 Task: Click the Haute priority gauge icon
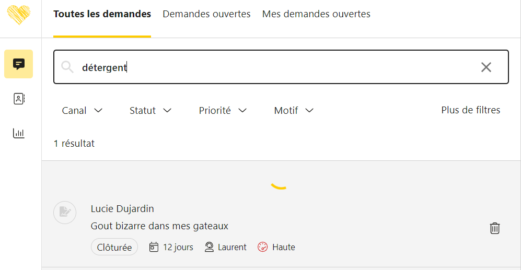tap(263, 247)
